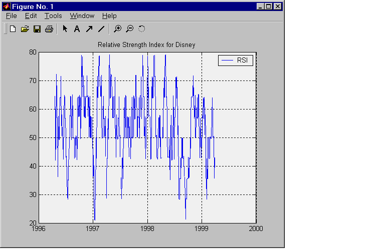Click the plot title 'Relative Strength Index for Disney'
The height and width of the screenshot is (249, 371).
pos(146,45)
